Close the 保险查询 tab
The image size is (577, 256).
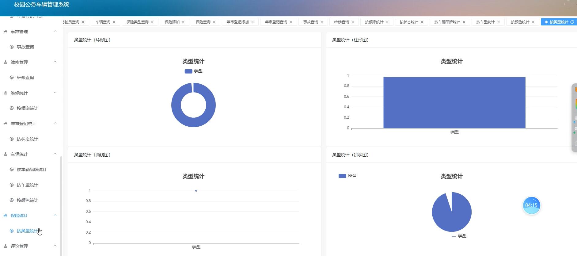point(214,22)
